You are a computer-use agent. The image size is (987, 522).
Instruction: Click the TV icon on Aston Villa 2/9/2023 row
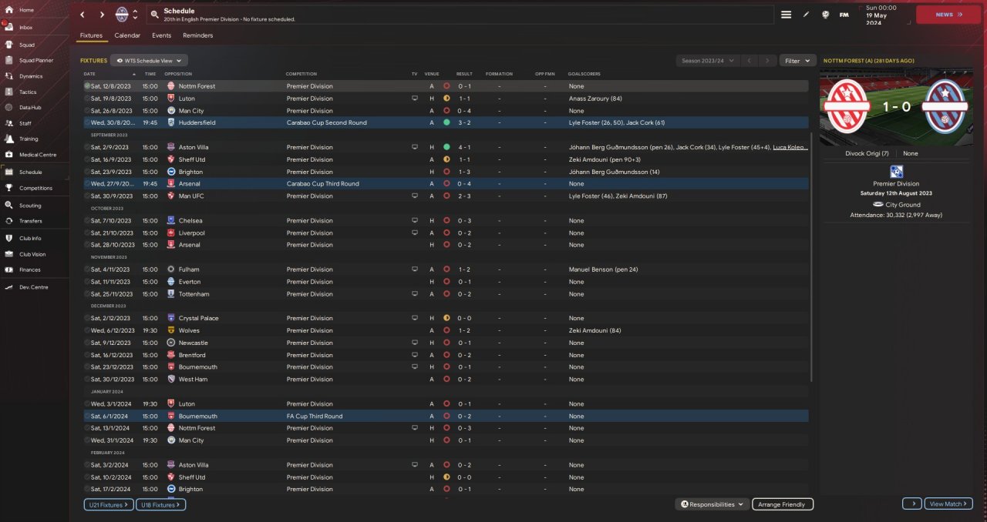tap(415, 147)
